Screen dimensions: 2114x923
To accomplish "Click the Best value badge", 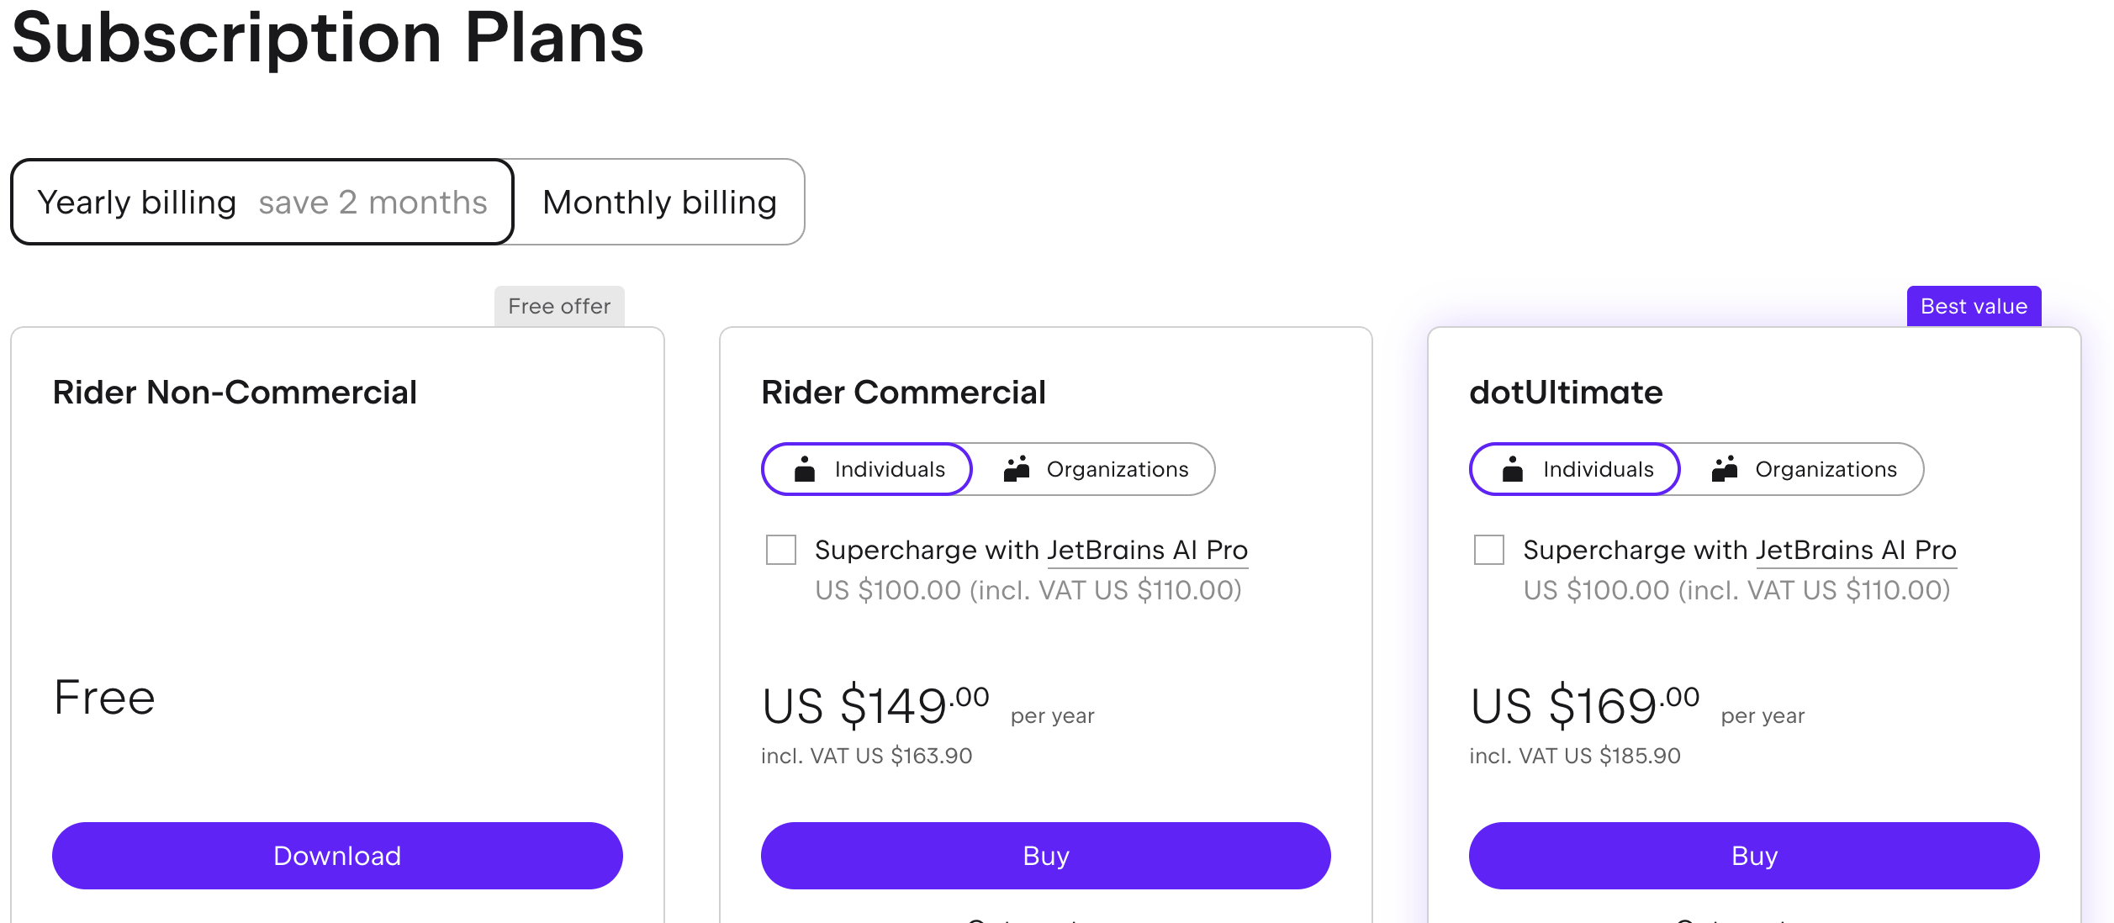I will (1974, 306).
